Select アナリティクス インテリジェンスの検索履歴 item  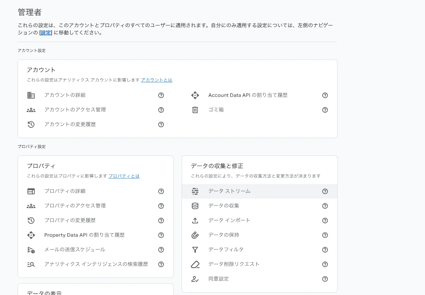[x=96, y=264]
